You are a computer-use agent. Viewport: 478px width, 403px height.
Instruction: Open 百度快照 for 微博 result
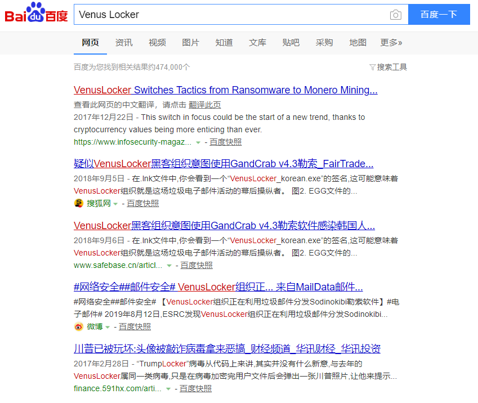[135, 327]
